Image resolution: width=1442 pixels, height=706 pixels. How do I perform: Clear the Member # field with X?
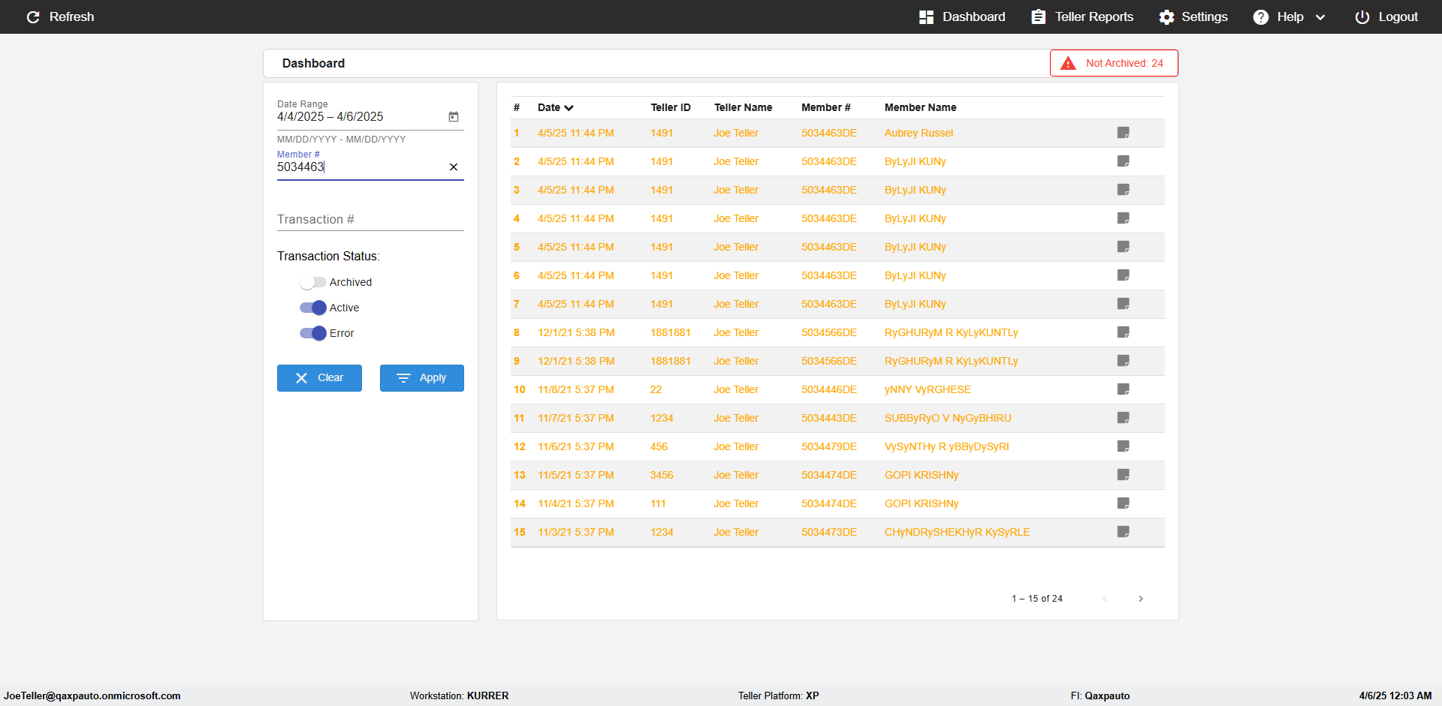click(454, 167)
